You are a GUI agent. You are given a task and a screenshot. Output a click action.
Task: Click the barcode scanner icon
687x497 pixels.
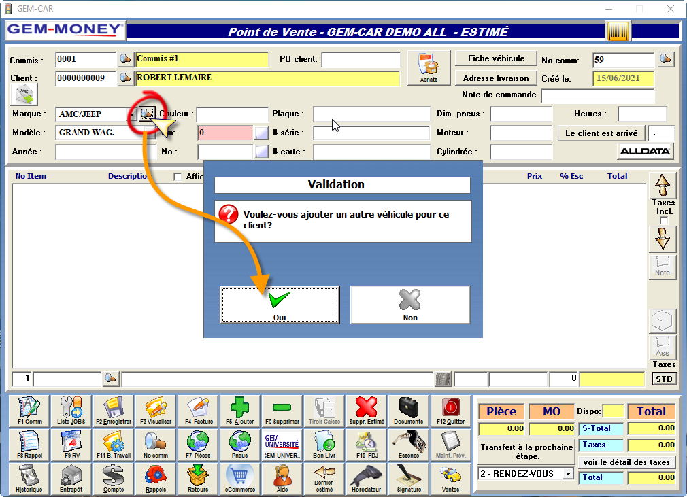click(618, 31)
